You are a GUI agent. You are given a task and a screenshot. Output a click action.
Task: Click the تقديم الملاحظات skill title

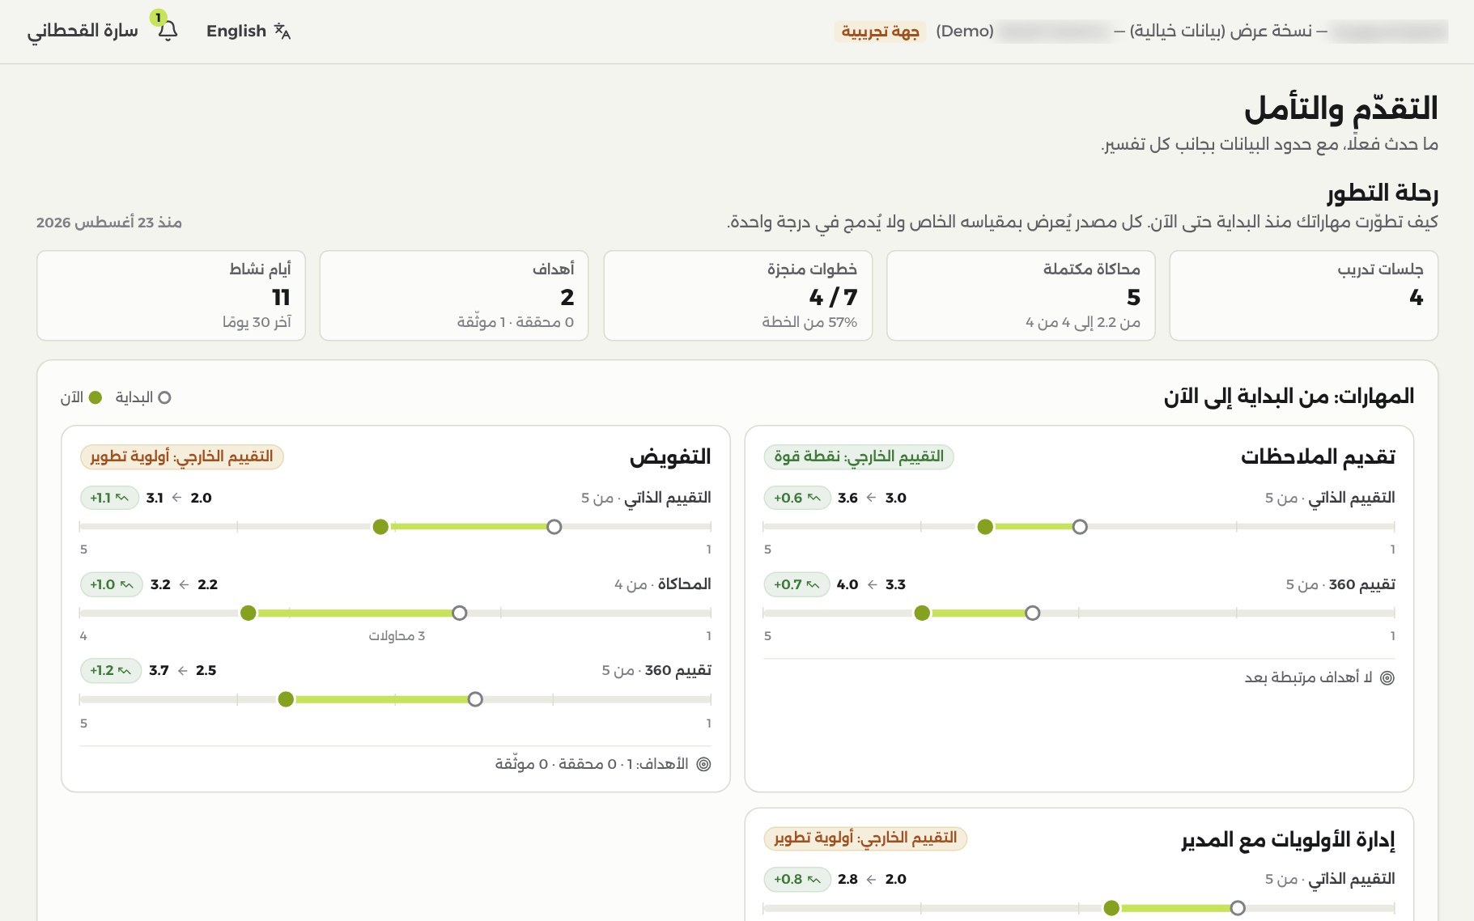[x=1318, y=456]
